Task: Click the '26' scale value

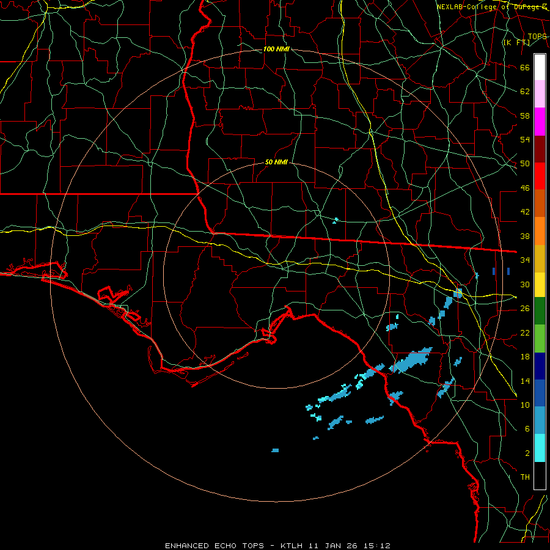Action: [x=525, y=309]
